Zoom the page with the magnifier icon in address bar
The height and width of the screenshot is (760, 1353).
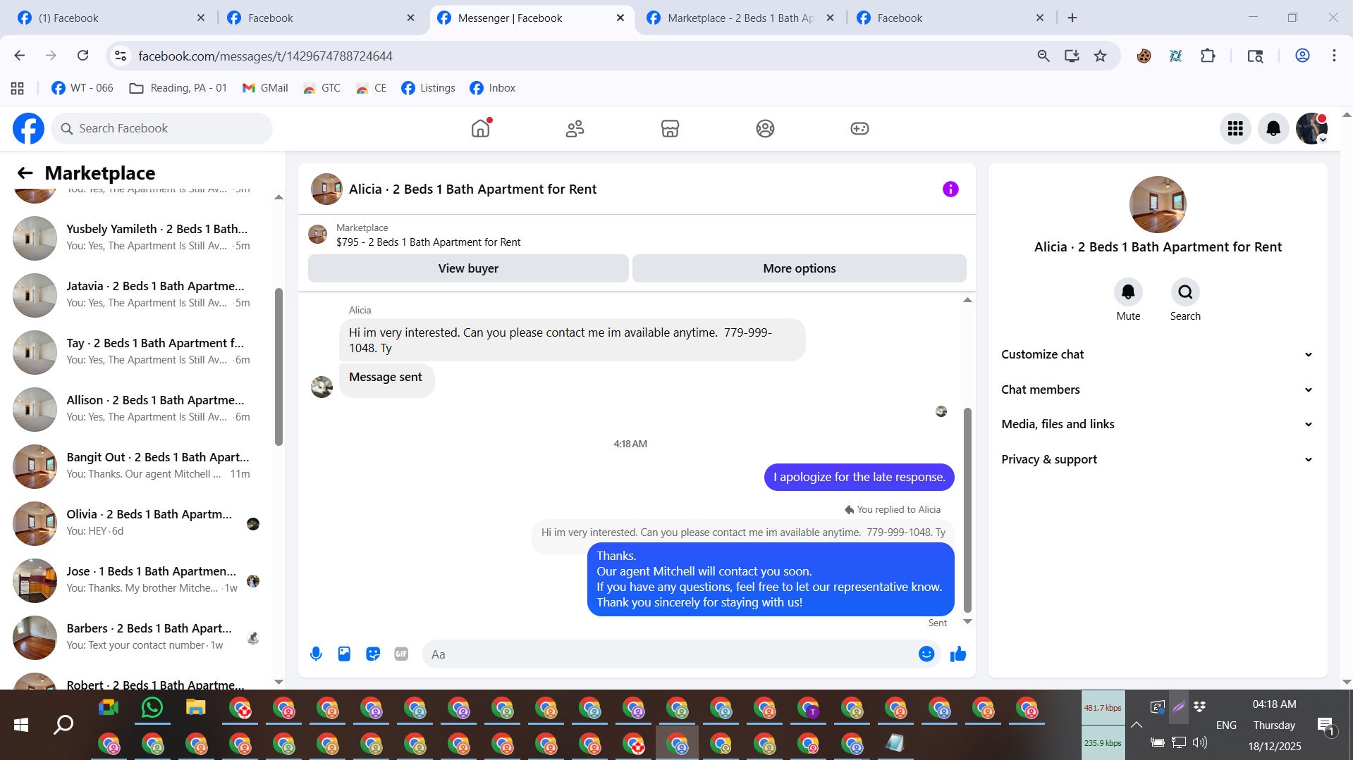(1043, 56)
